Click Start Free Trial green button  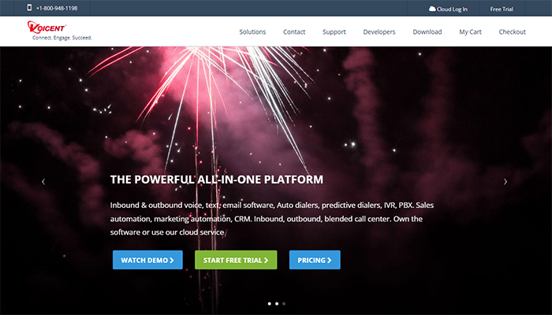(x=236, y=260)
